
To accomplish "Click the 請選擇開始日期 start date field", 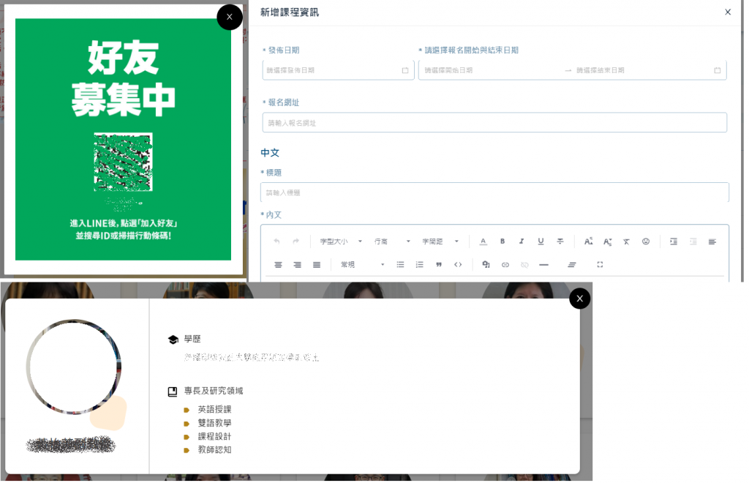I will tap(492, 70).
